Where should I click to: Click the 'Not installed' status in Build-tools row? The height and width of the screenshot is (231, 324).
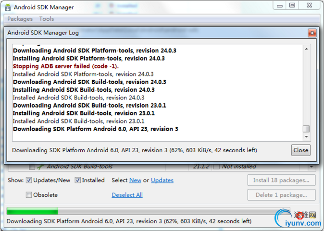(x=239, y=167)
